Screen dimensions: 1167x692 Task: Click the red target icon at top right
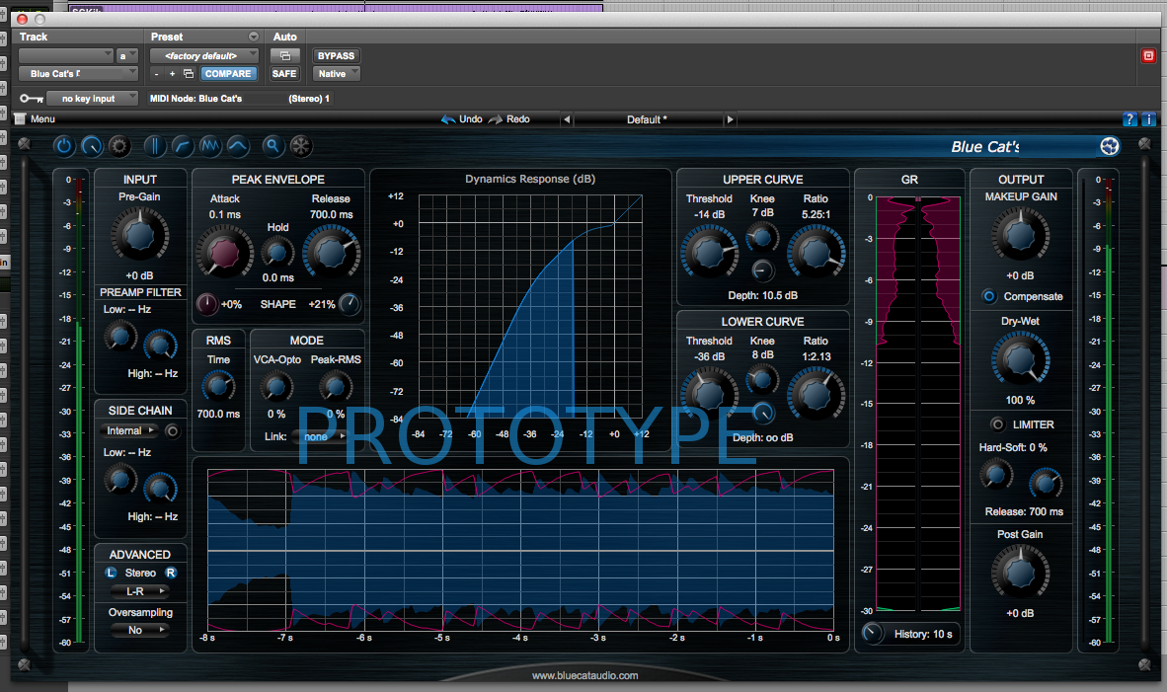point(1148,56)
